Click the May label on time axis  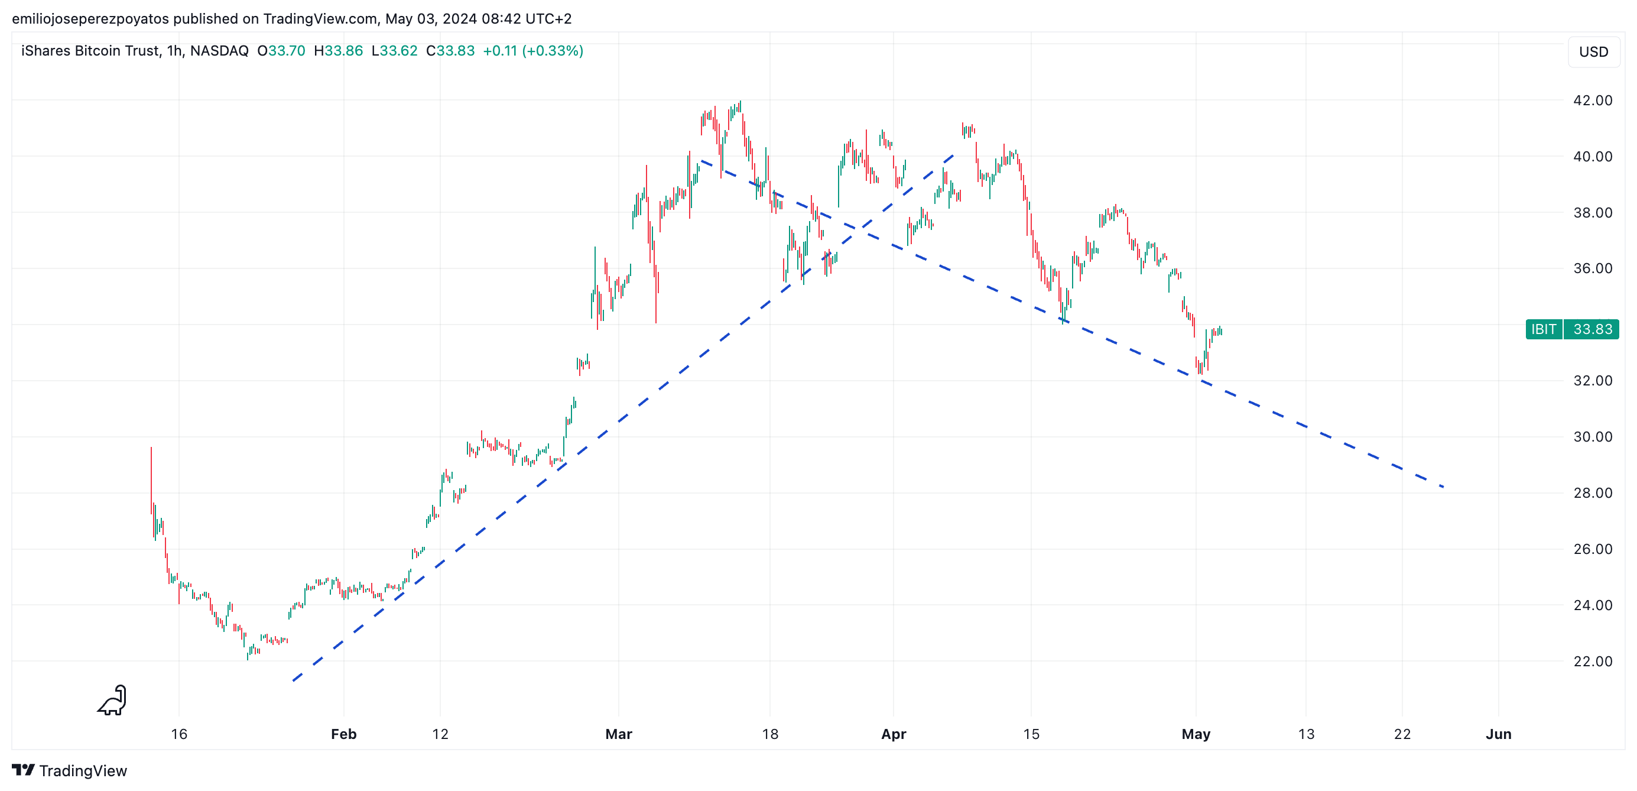[x=1196, y=734]
